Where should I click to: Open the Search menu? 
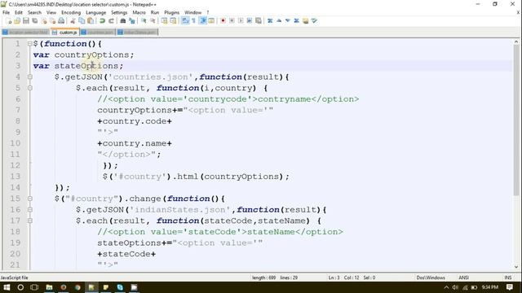point(34,13)
